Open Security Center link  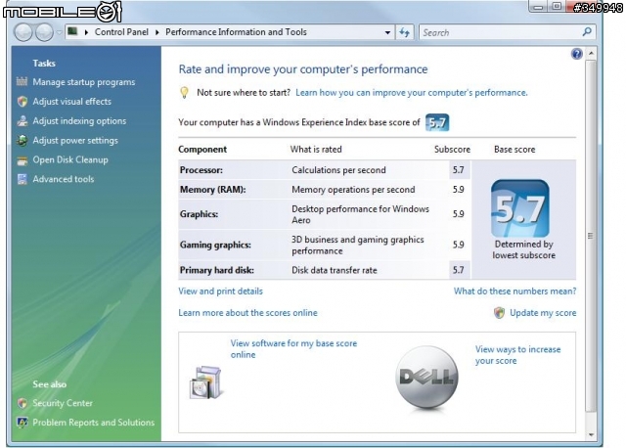pos(63,403)
